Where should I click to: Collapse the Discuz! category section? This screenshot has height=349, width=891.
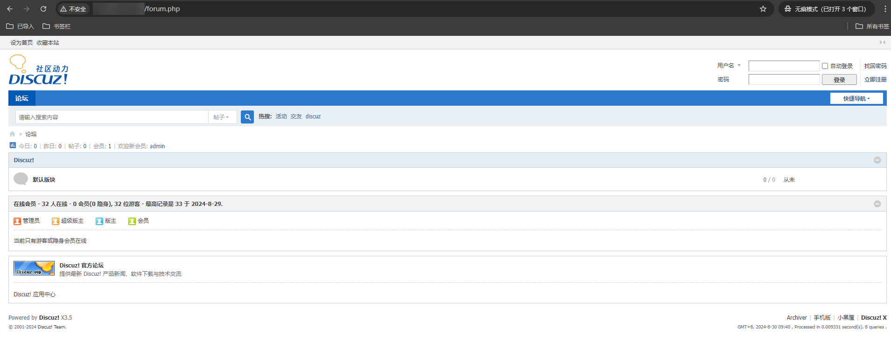click(x=877, y=160)
